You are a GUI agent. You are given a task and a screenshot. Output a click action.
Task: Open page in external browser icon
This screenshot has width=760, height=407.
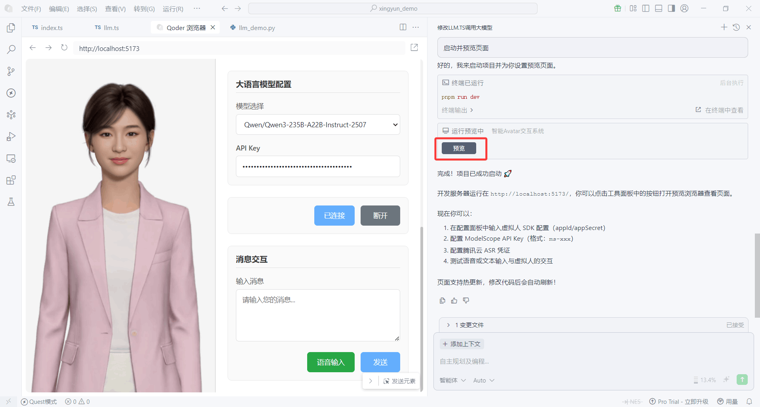pyautogui.click(x=414, y=47)
